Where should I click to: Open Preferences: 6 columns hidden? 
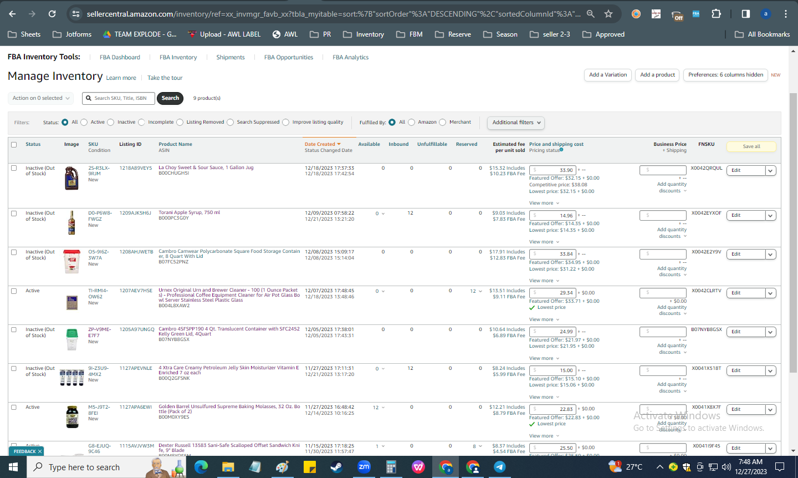point(725,75)
